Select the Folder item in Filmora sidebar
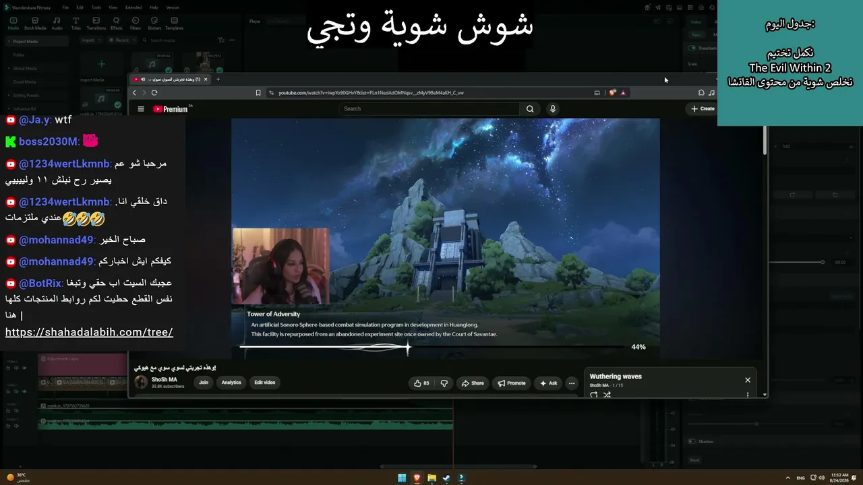Image resolution: width=863 pixels, height=485 pixels. (x=19, y=55)
